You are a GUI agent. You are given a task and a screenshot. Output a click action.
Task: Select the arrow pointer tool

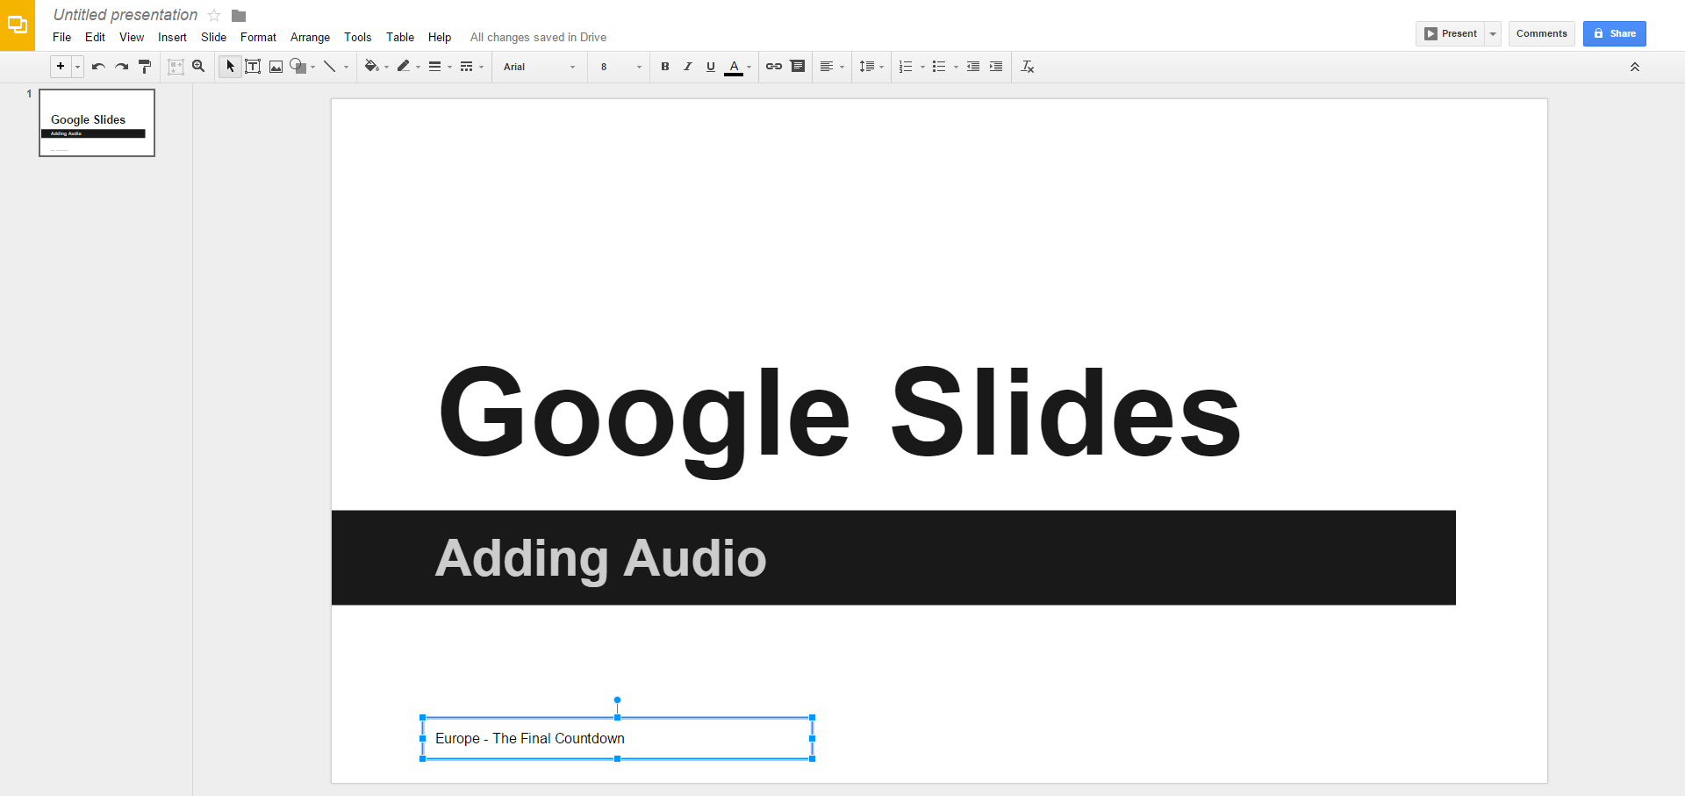point(230,67)
